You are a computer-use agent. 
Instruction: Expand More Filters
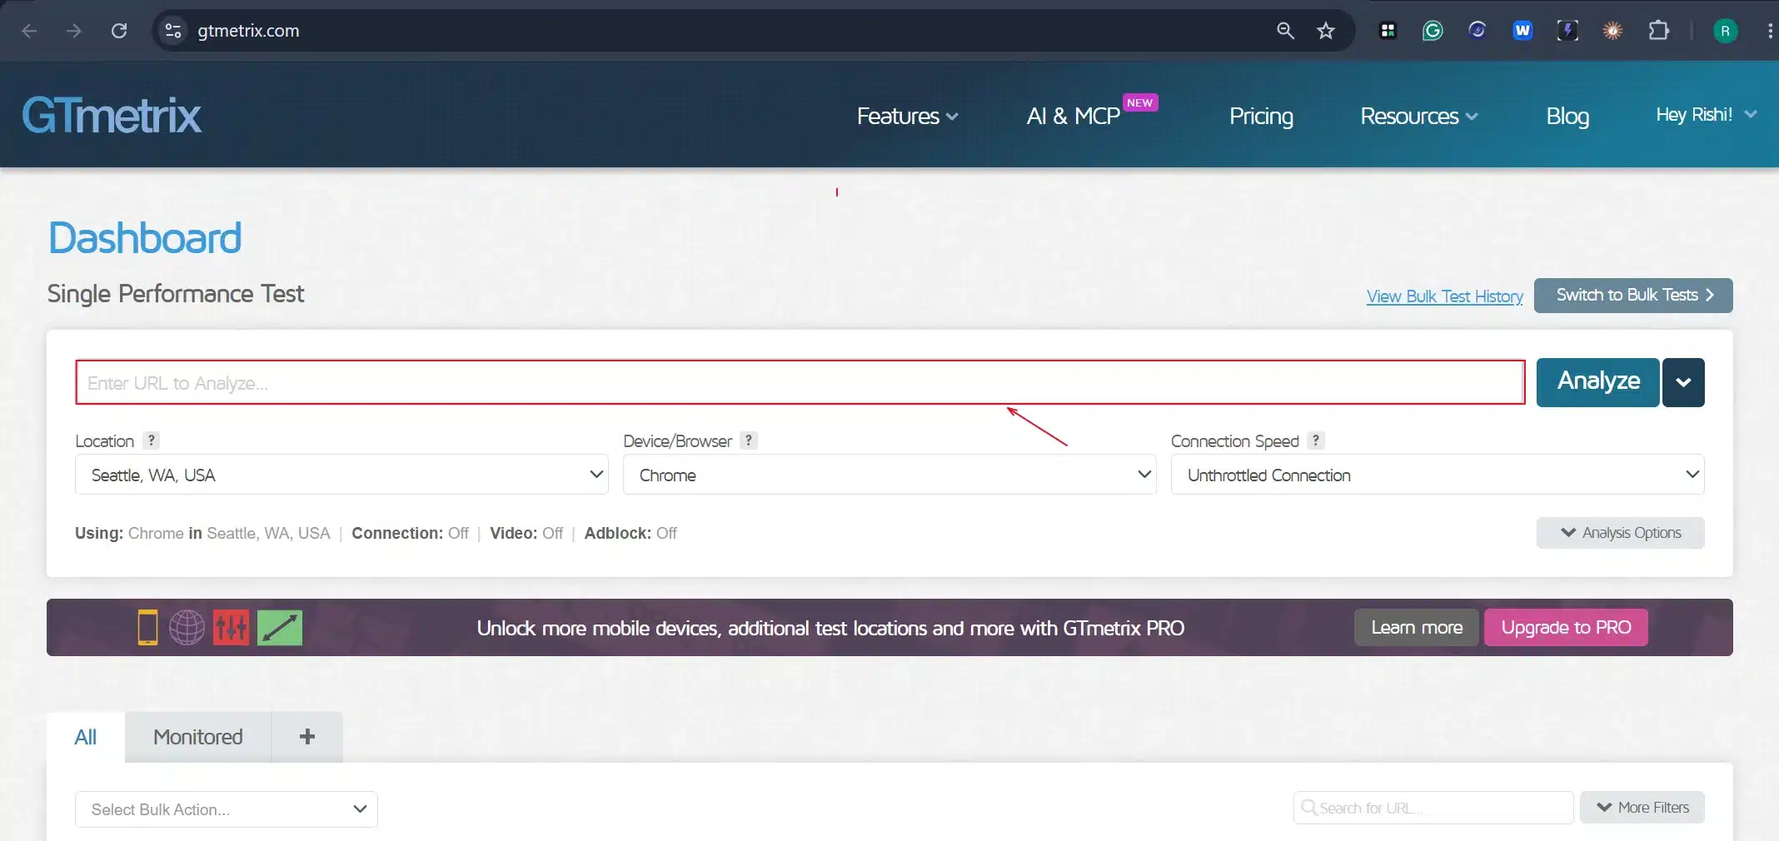coord(1642,808)
